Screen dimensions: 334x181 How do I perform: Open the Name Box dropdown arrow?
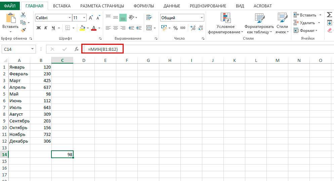pyautogui.click(x=32, y=49)
